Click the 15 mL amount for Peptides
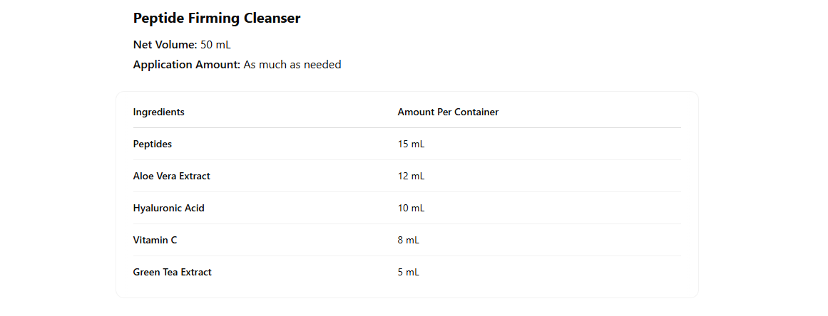The image size is (828, 316). point(411,144)
